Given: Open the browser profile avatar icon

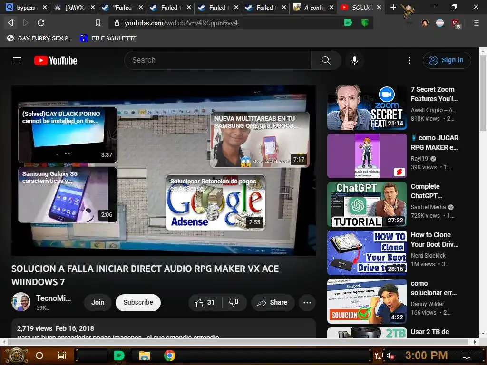Looking at the screenshot, I should tap(425, 23).
